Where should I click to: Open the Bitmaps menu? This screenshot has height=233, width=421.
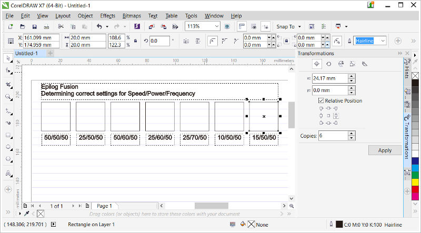tap(132, 16)
